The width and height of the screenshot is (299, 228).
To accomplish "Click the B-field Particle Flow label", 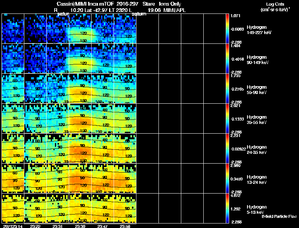I will pyautogui.click(x=279, y=216).
